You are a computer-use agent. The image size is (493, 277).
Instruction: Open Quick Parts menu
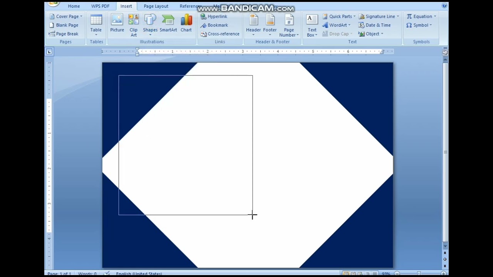point(339,16)
